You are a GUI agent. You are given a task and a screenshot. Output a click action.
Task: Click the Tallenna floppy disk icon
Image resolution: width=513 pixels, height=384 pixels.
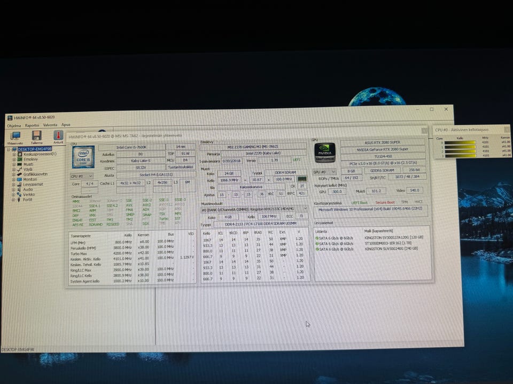tap(36, 135)
